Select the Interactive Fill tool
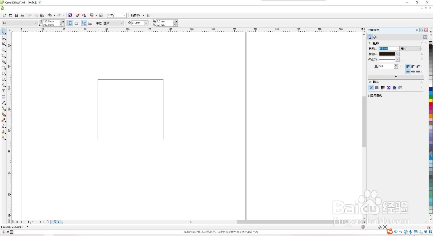Image resolution: width=433 pixels, height=236 pixels. (x=4, y=138)
